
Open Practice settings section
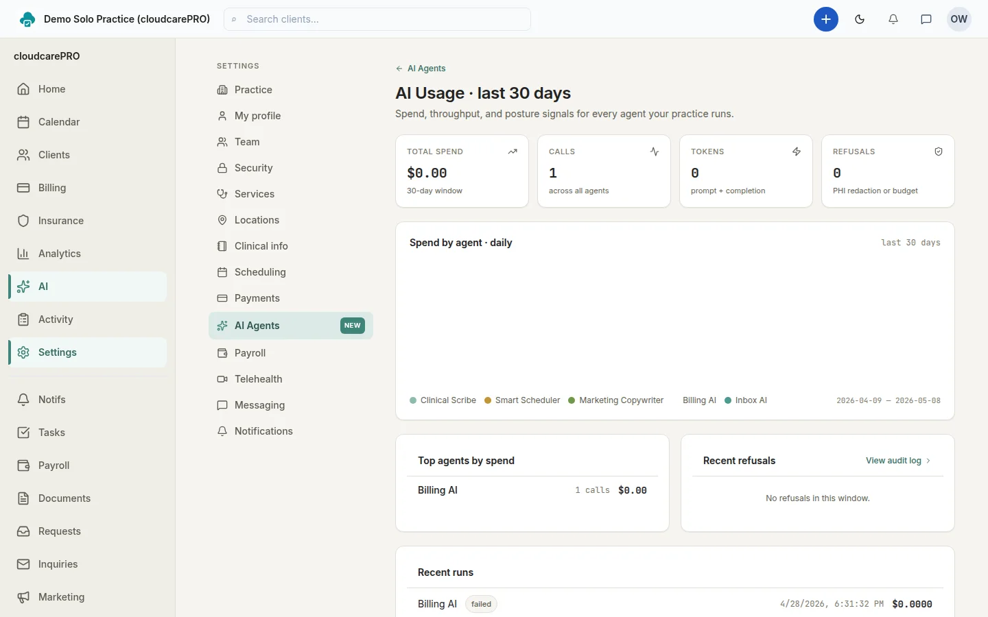291,90
